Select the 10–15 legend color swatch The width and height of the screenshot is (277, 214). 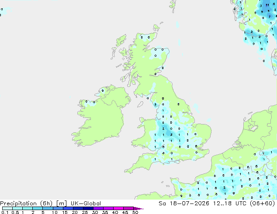pos(58,208)
